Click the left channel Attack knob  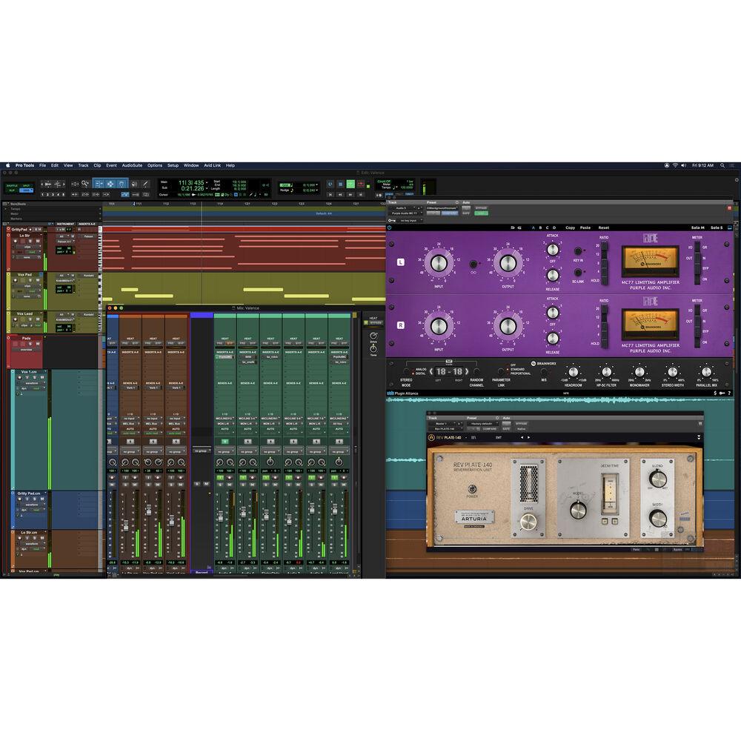(553, 249)
